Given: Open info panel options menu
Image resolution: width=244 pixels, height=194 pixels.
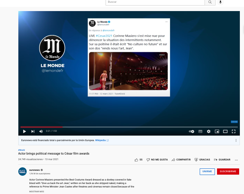Looking at the screenshot, I should coord(236,140).
